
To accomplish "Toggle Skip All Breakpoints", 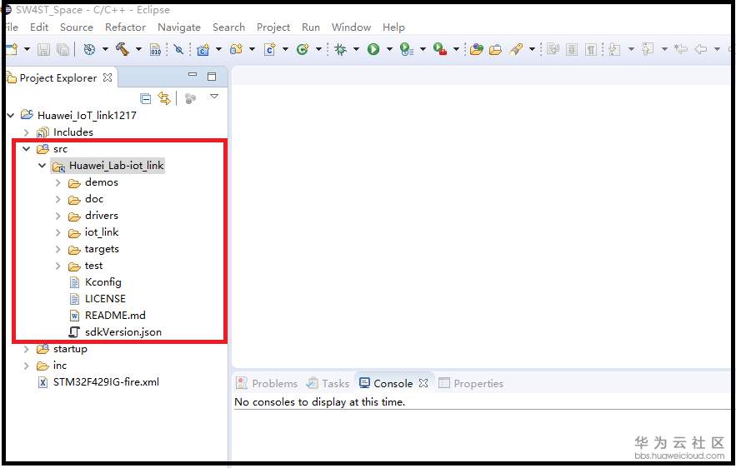I will [x=178, y=49].
